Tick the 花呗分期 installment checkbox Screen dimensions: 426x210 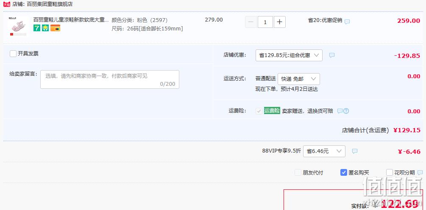389,172
